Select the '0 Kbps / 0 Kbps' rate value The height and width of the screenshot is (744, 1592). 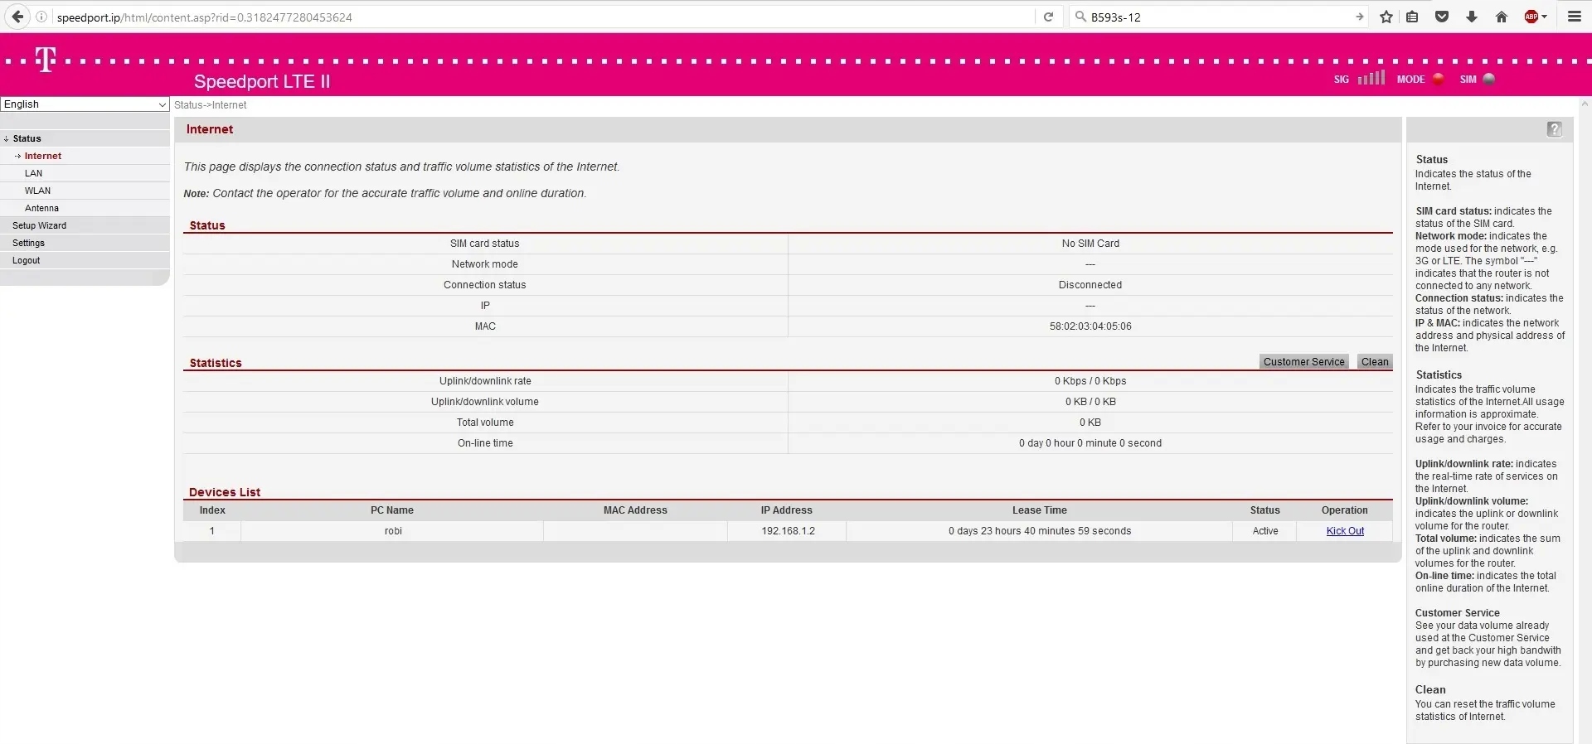pos(1090,381)
